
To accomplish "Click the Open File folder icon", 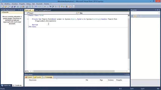I will [x=5, y=7].
